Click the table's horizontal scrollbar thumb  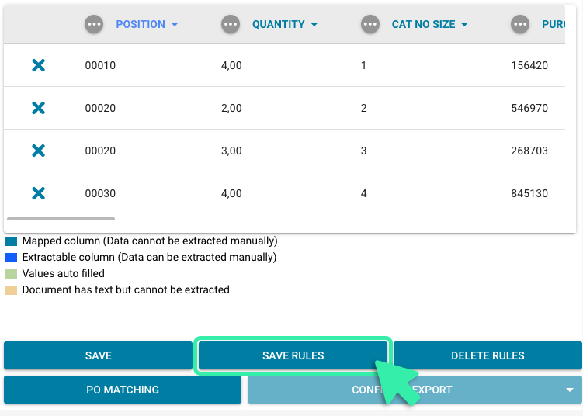pyautogui.click(x=61, y=219)
